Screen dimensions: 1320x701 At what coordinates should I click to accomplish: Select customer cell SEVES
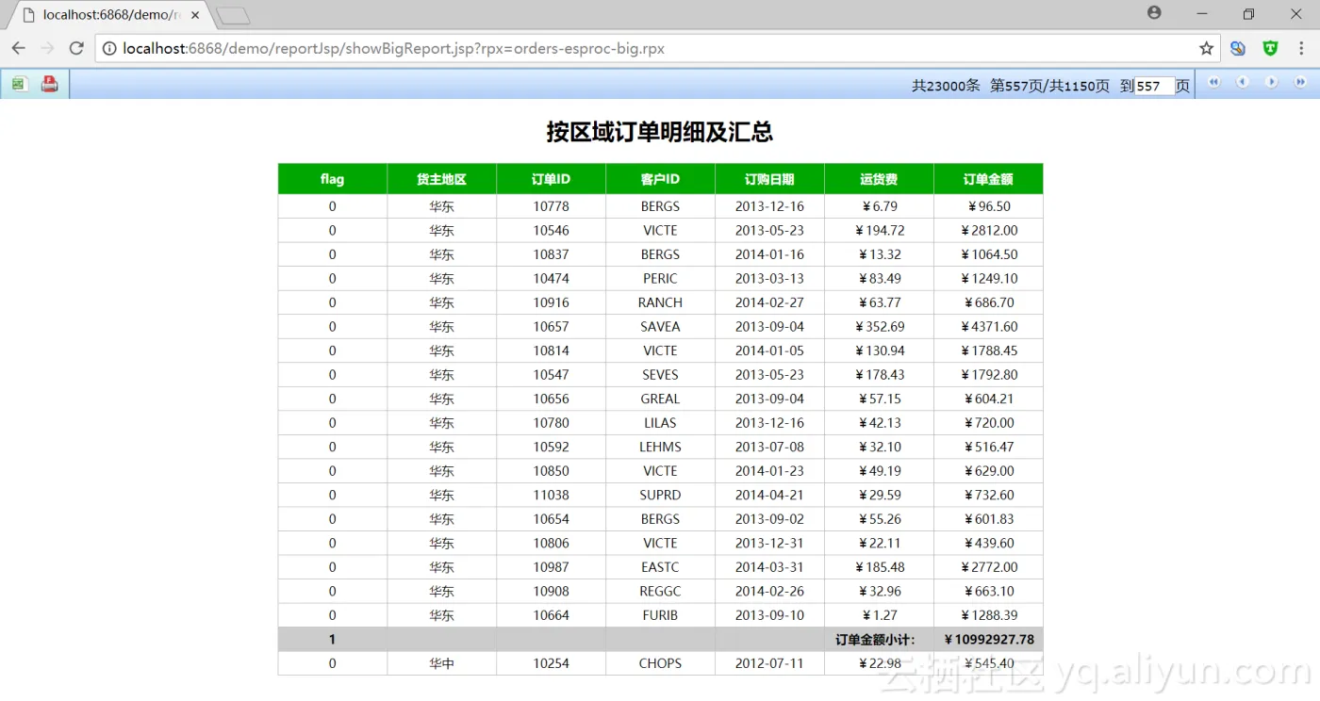(660, 375)
